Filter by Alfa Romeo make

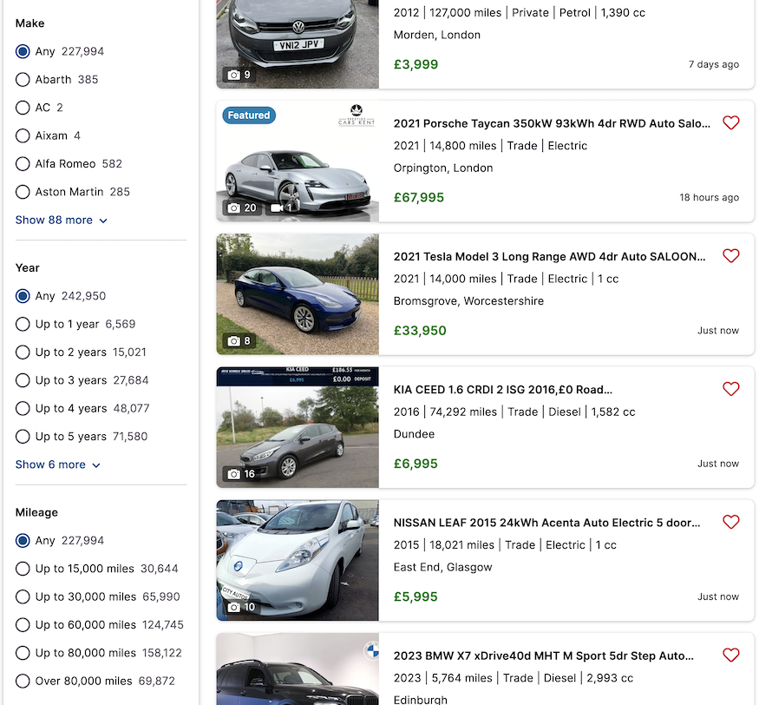coord(23,164)
